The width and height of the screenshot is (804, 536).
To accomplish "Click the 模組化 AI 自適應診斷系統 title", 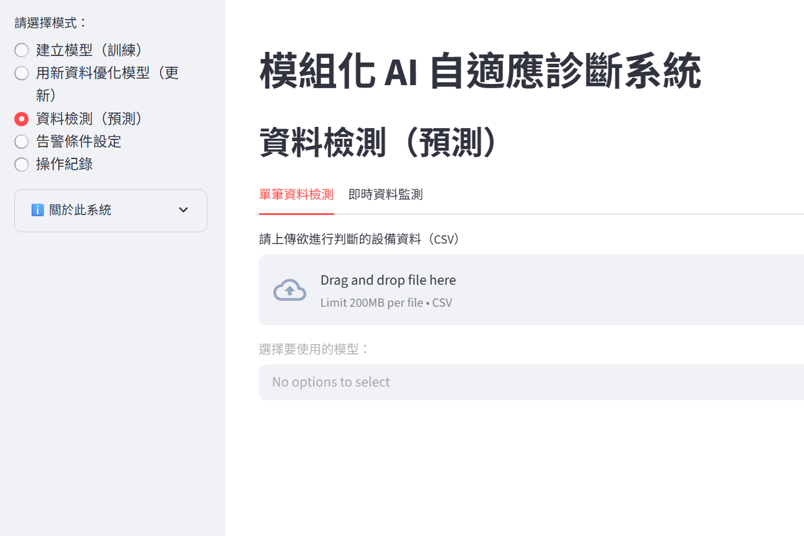I will [x=480, y=71].
